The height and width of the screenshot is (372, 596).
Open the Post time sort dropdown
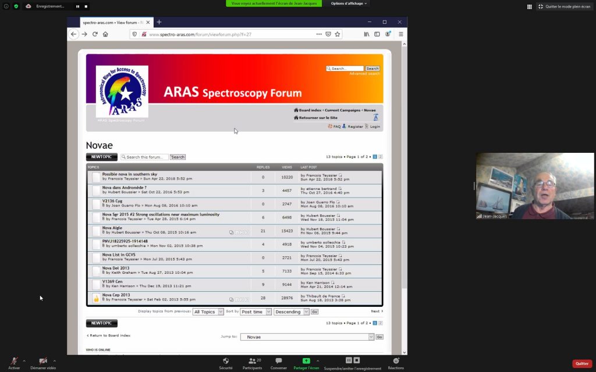256,312
